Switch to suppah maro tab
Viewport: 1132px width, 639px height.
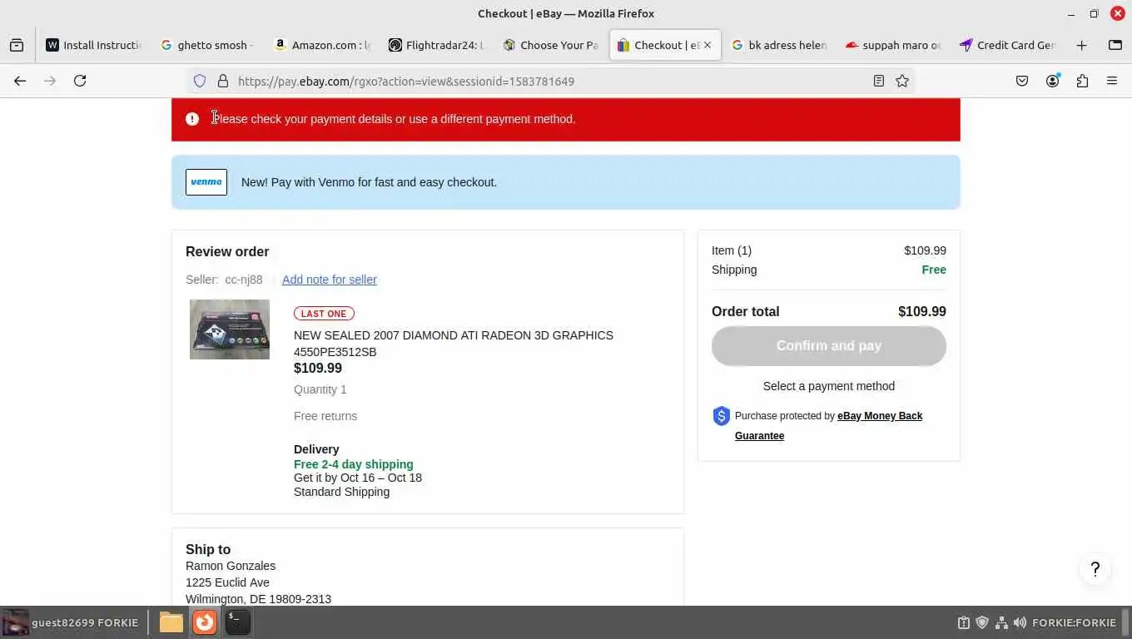[892, 45]
